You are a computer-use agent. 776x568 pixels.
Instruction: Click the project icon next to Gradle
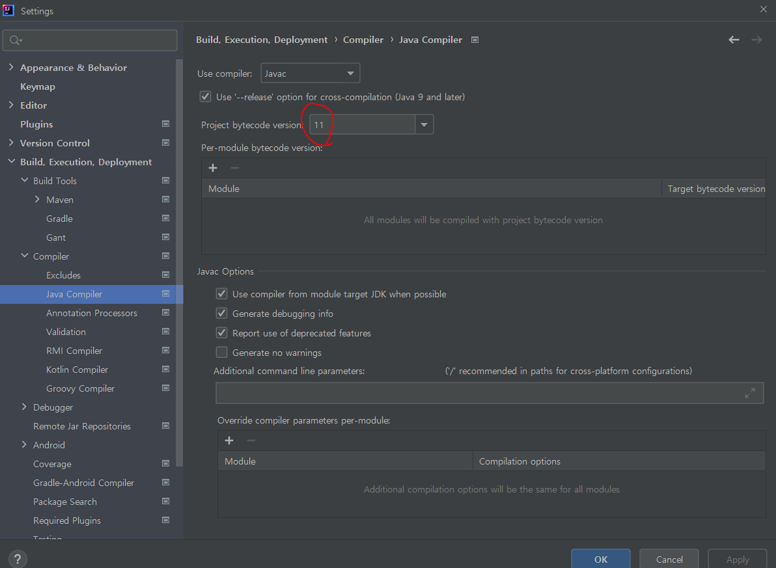[x=166, y=218]
